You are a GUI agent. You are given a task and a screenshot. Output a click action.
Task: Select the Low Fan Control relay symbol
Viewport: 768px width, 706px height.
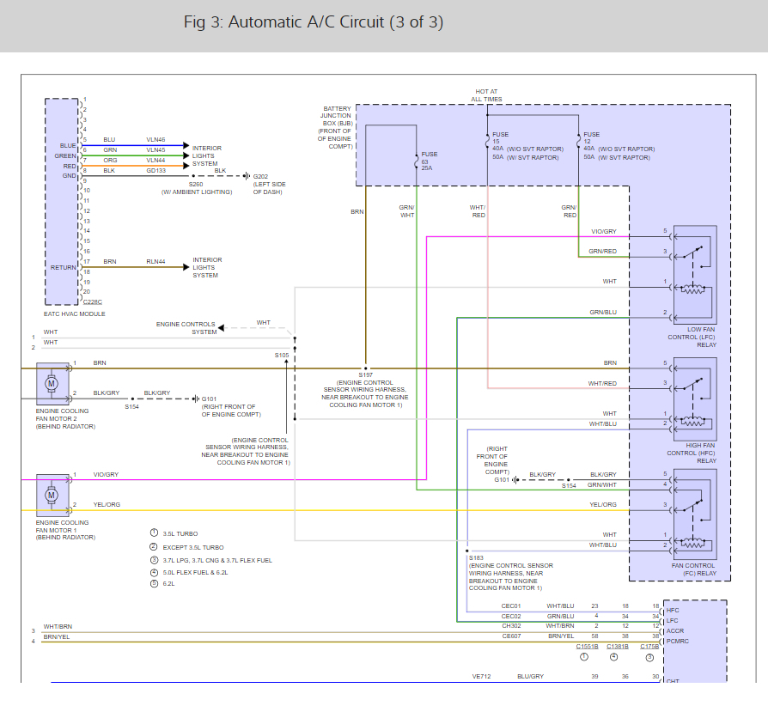(695, 271)
